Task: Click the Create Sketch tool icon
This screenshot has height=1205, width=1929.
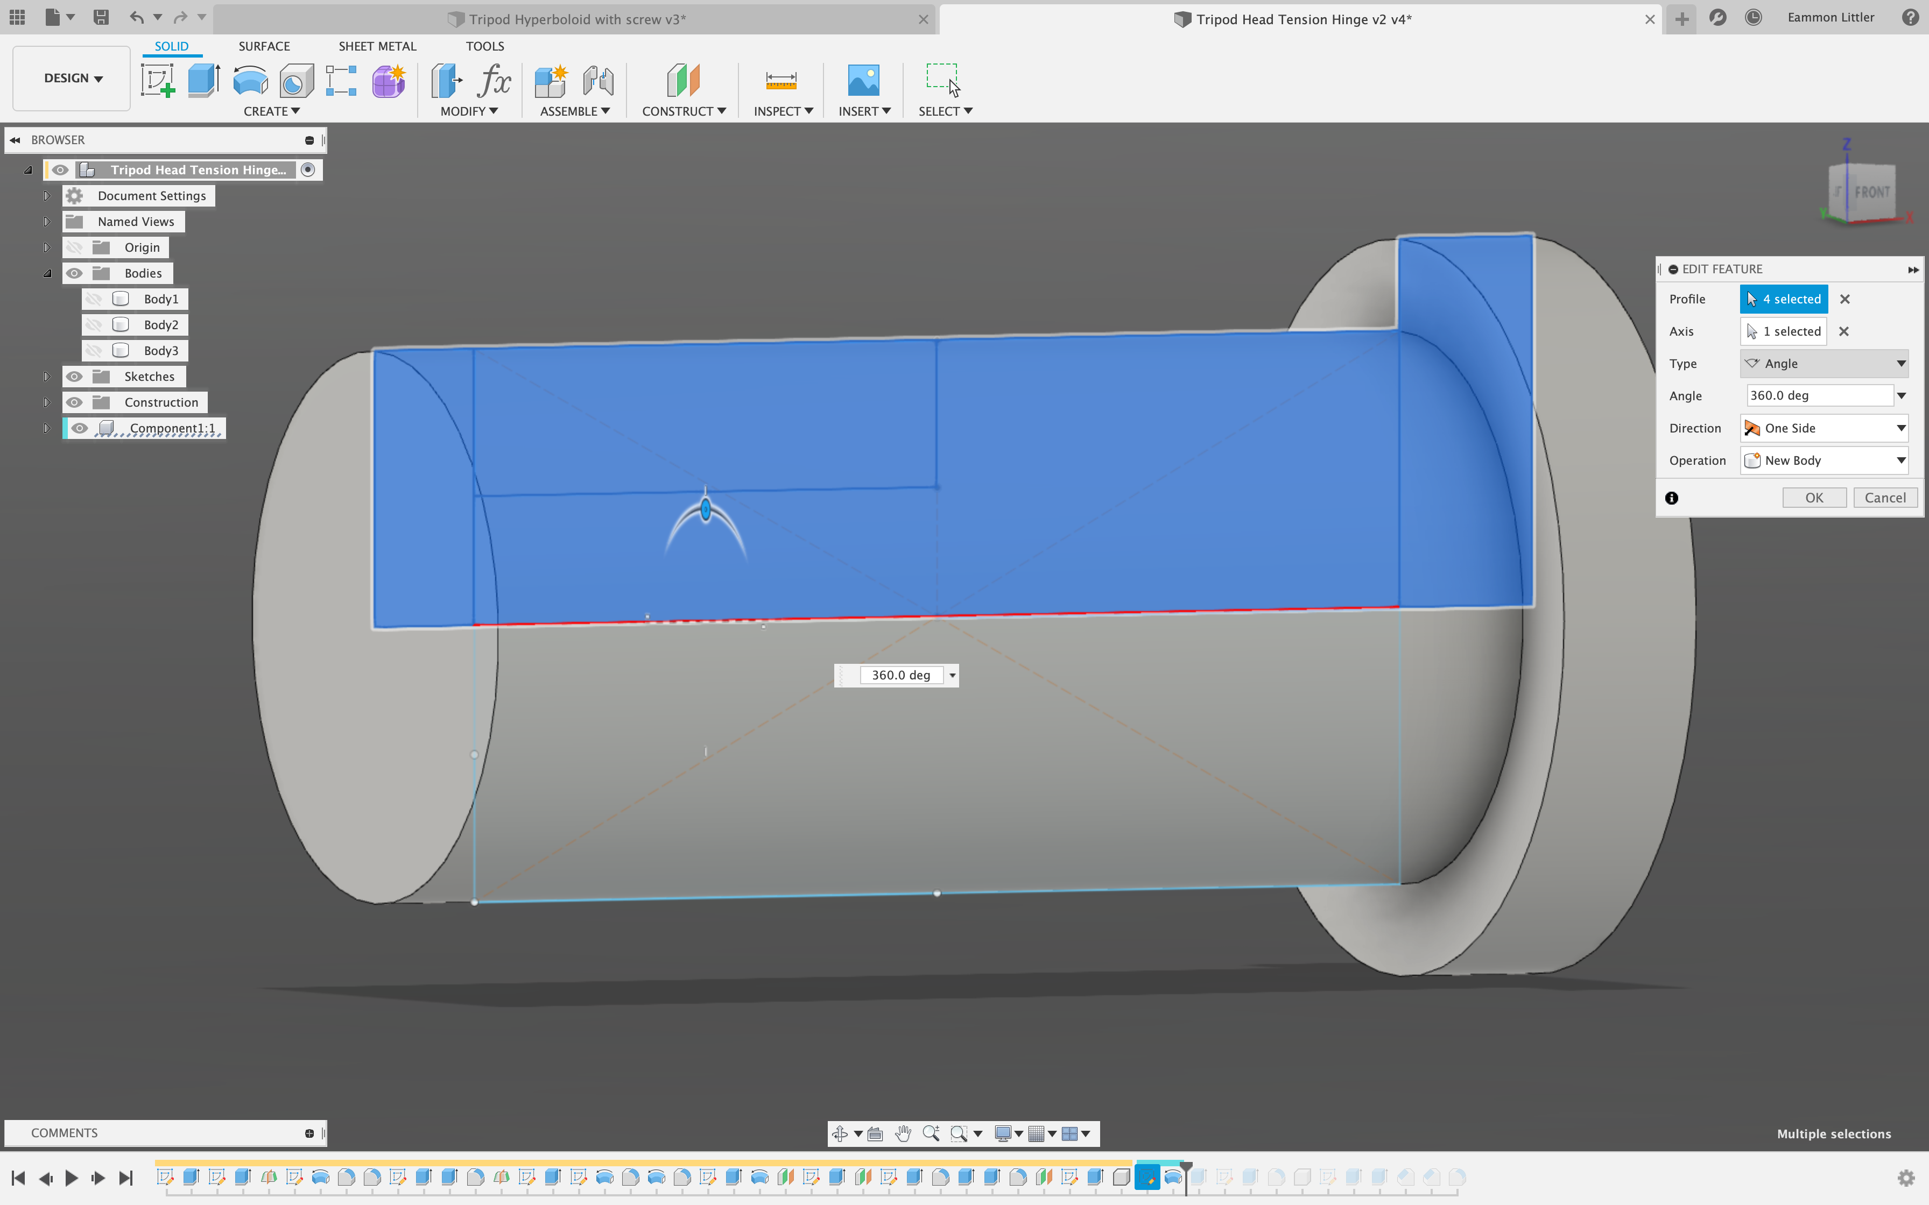Action: point(157,81)
